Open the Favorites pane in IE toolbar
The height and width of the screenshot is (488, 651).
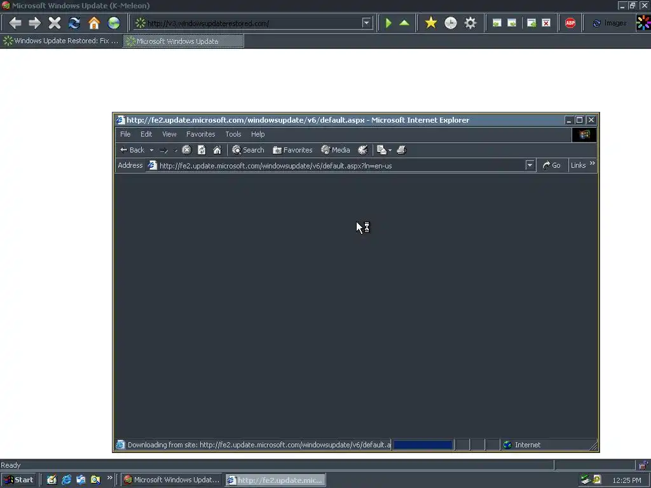[x=292, y=150]
